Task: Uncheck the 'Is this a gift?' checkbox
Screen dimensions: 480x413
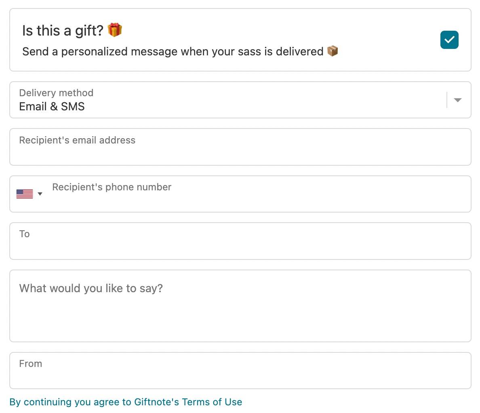Action: pos(449,40)
